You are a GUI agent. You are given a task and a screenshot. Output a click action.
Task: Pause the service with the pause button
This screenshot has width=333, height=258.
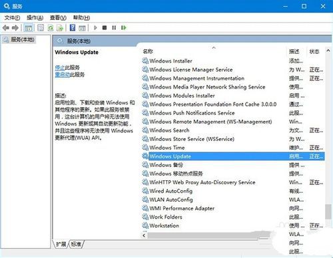tap(114, 28)
